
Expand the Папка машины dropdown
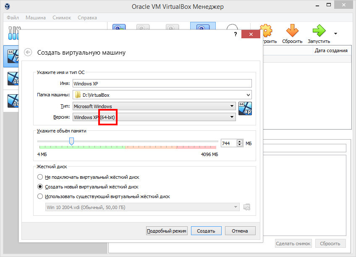(248, 95)
